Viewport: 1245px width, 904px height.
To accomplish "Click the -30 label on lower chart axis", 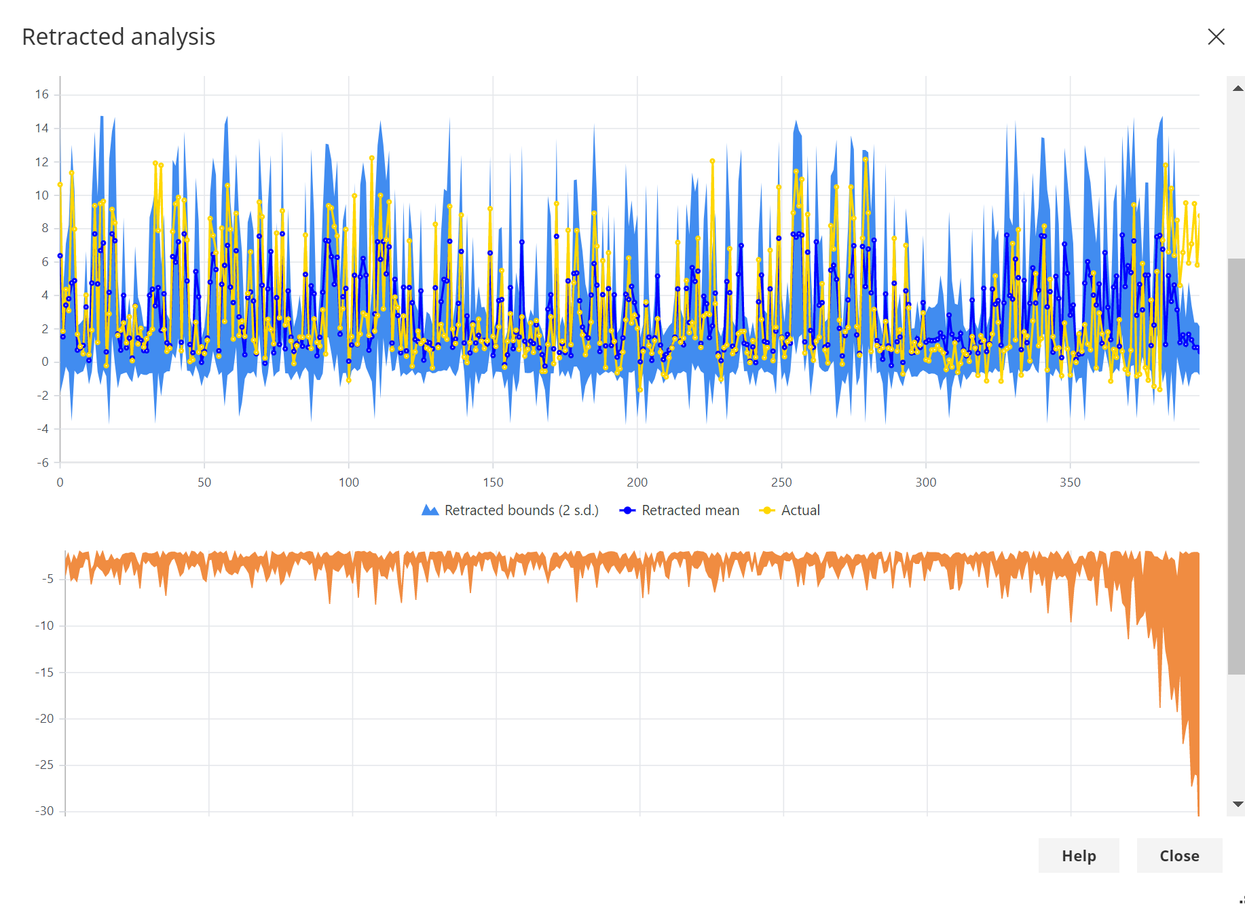I will pos(45,811).
